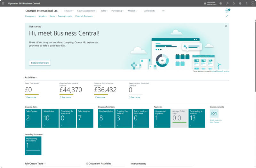The image size is (256, 168).
Task: Open the Purchase Orders tile
Action: [106, 118]
